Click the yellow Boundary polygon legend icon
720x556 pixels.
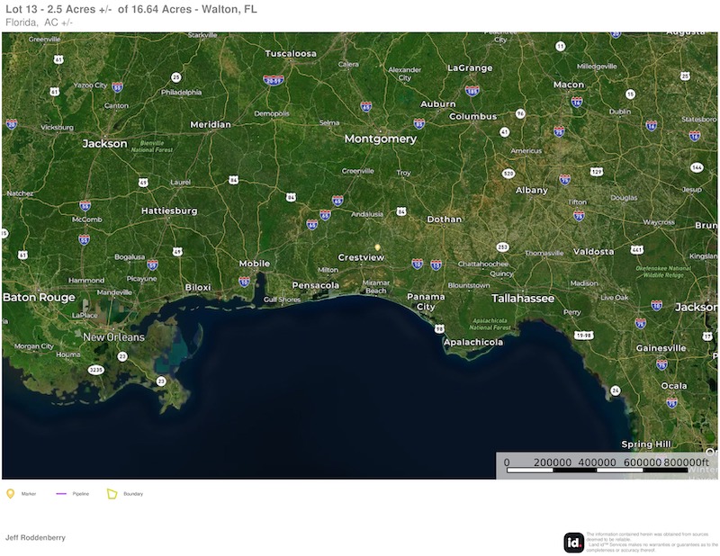[112, 493]
